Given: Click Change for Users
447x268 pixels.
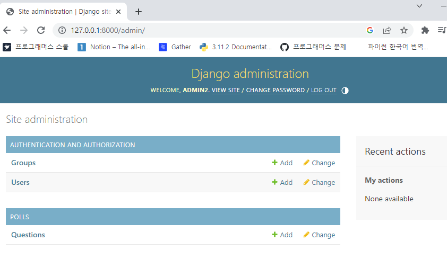Looking at the screenshot, I should (x=319, y=182).
